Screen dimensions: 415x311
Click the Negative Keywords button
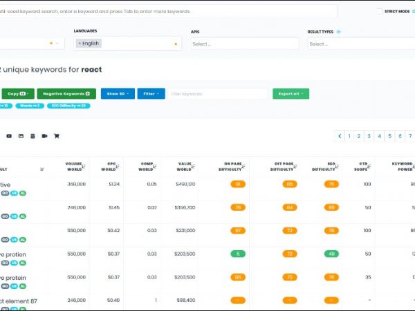[64, 93]
